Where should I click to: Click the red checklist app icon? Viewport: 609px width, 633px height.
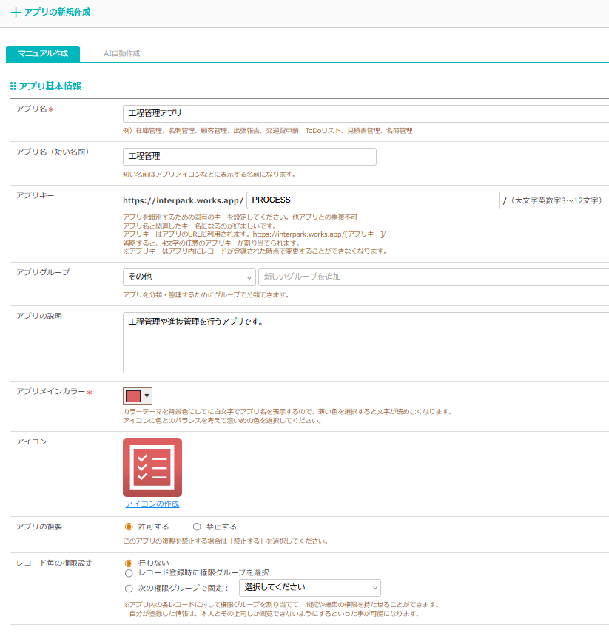(152, 467)
